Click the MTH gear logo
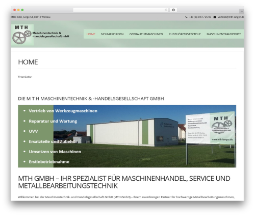Screen dimensions: 255x216 pos(22,35)
